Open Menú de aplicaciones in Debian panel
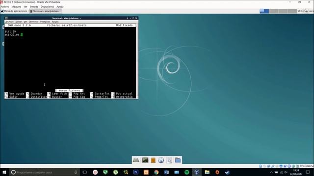The height and width of the screenshot is (176, 314). [x=14, y=11]
